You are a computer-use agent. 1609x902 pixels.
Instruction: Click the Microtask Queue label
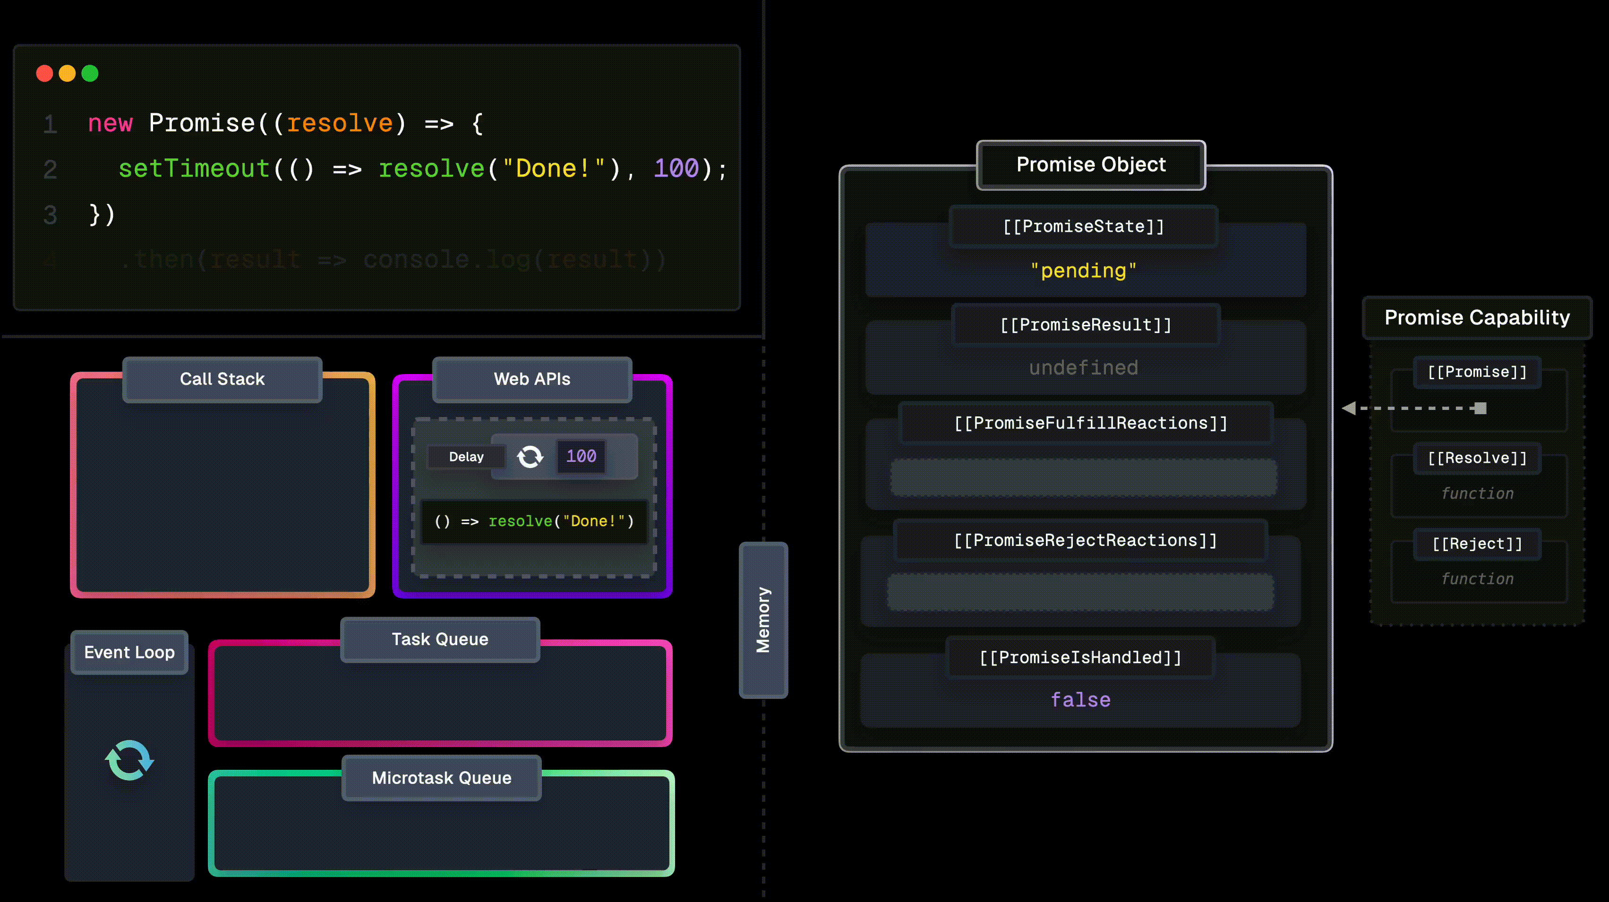tap(441, 778)
